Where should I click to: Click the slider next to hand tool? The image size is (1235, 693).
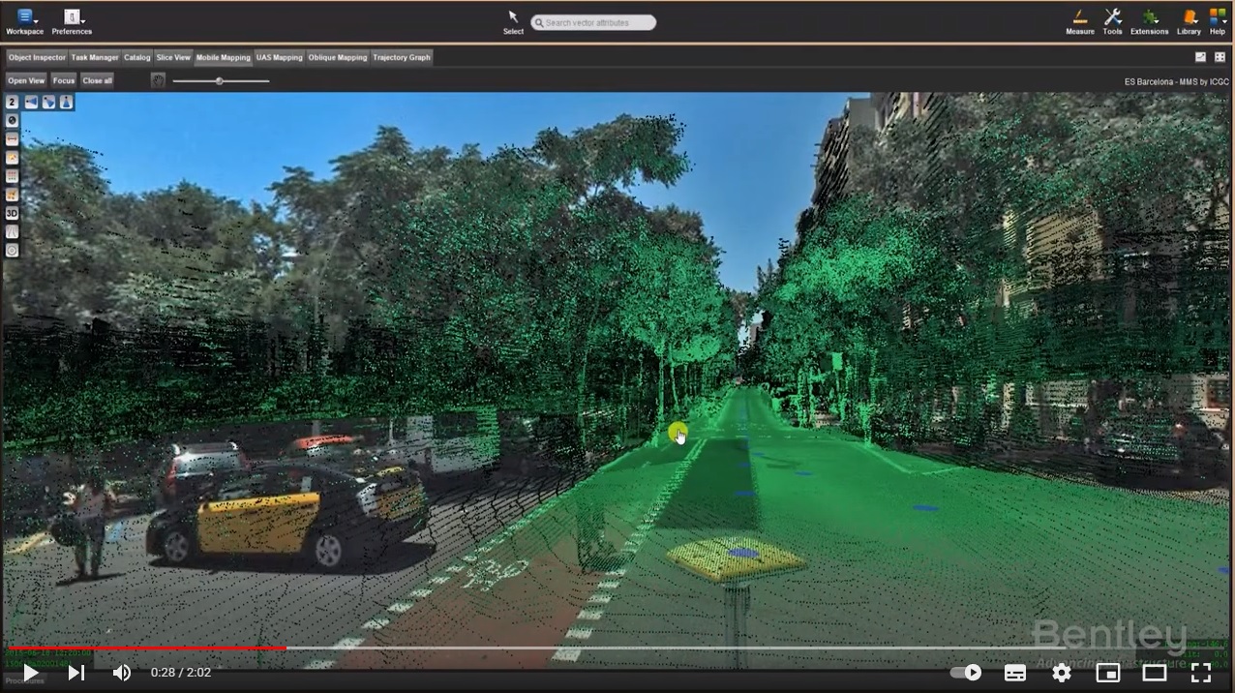coord(220,81)
